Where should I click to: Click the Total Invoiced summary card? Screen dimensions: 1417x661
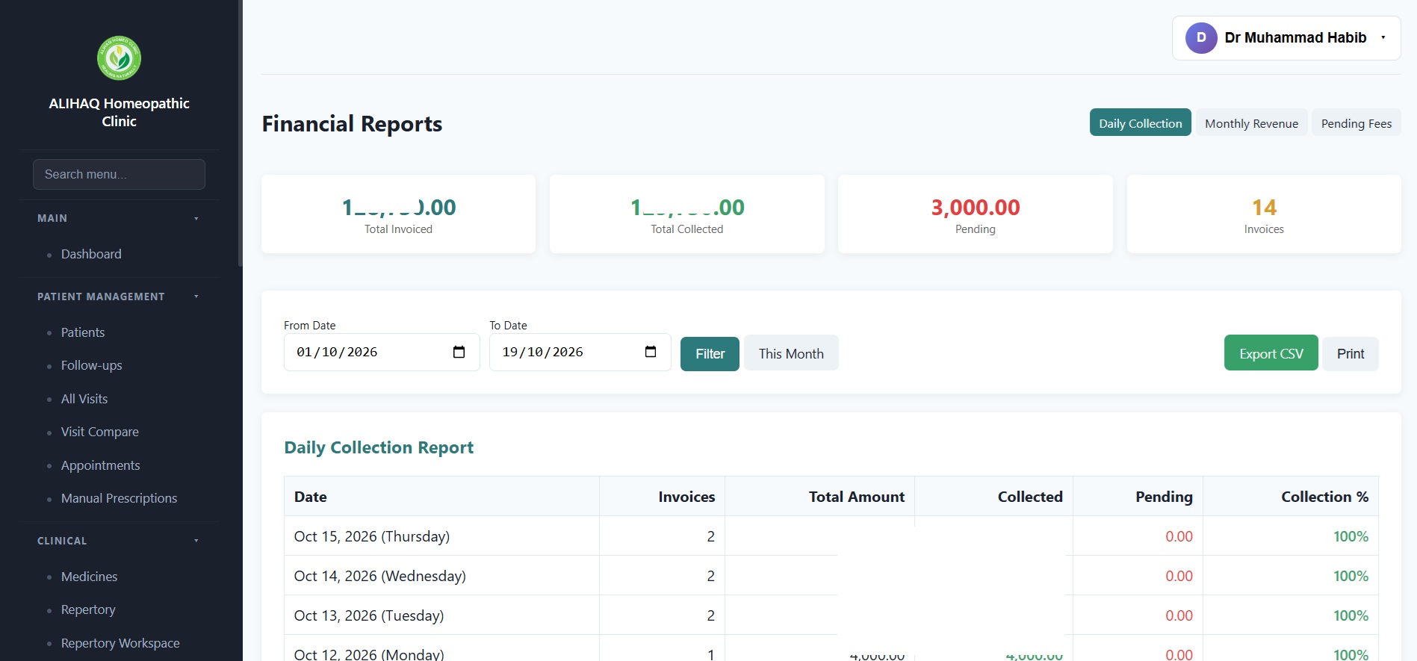(x=398, y=214)
